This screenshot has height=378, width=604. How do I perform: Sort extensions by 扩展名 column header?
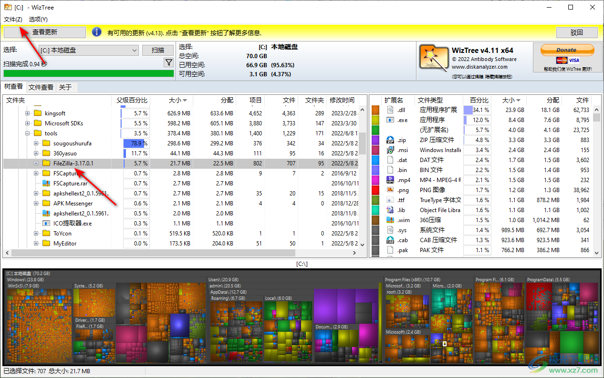click(394, 100)
